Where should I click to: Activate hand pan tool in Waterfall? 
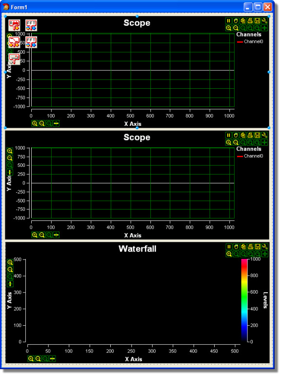coord(237,247)
